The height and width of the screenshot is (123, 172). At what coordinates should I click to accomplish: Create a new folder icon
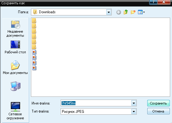pos(133,12)
